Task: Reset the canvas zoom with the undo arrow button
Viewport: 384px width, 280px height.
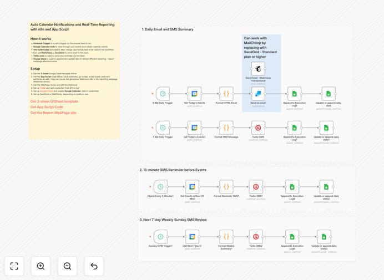Action: pyautogui.click(x=94, y=266)
